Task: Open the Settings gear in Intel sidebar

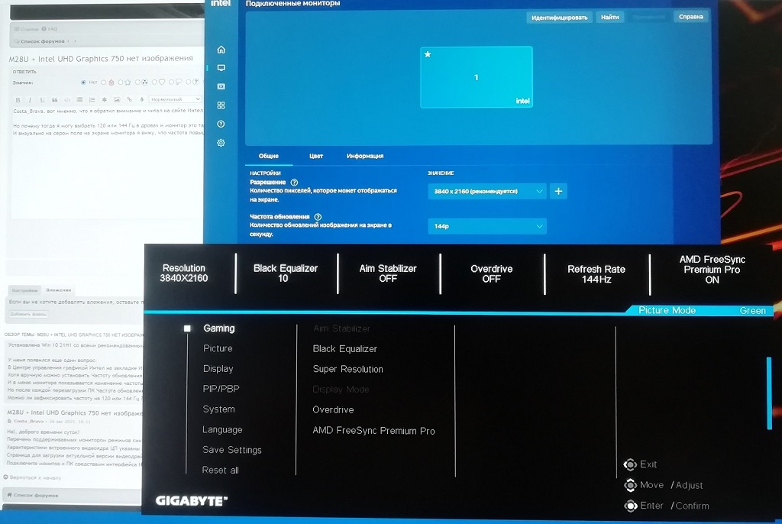Action: click(221, 143)
